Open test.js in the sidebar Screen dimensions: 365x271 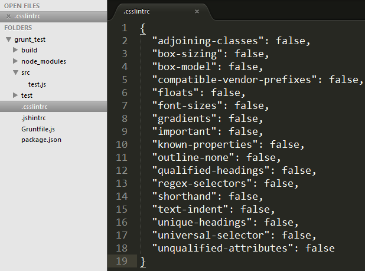[x=37, y=84]
